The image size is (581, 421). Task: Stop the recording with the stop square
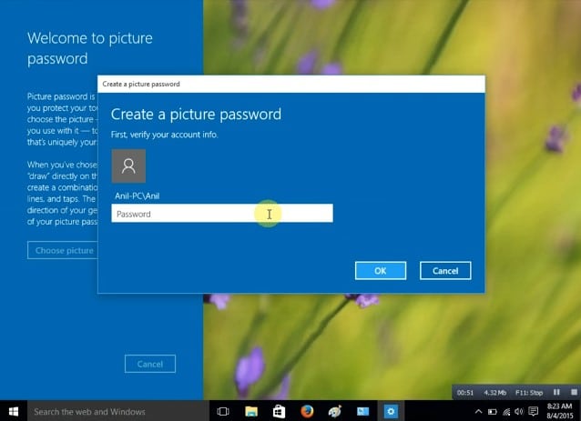(x=574, y=392)
